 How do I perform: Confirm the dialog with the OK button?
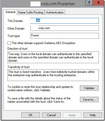click(x=30, y=115)
